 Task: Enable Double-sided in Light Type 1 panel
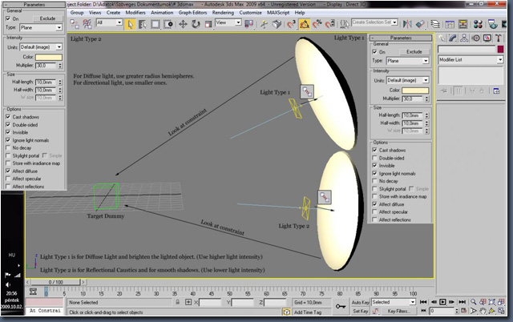click(x=374, y=158)
